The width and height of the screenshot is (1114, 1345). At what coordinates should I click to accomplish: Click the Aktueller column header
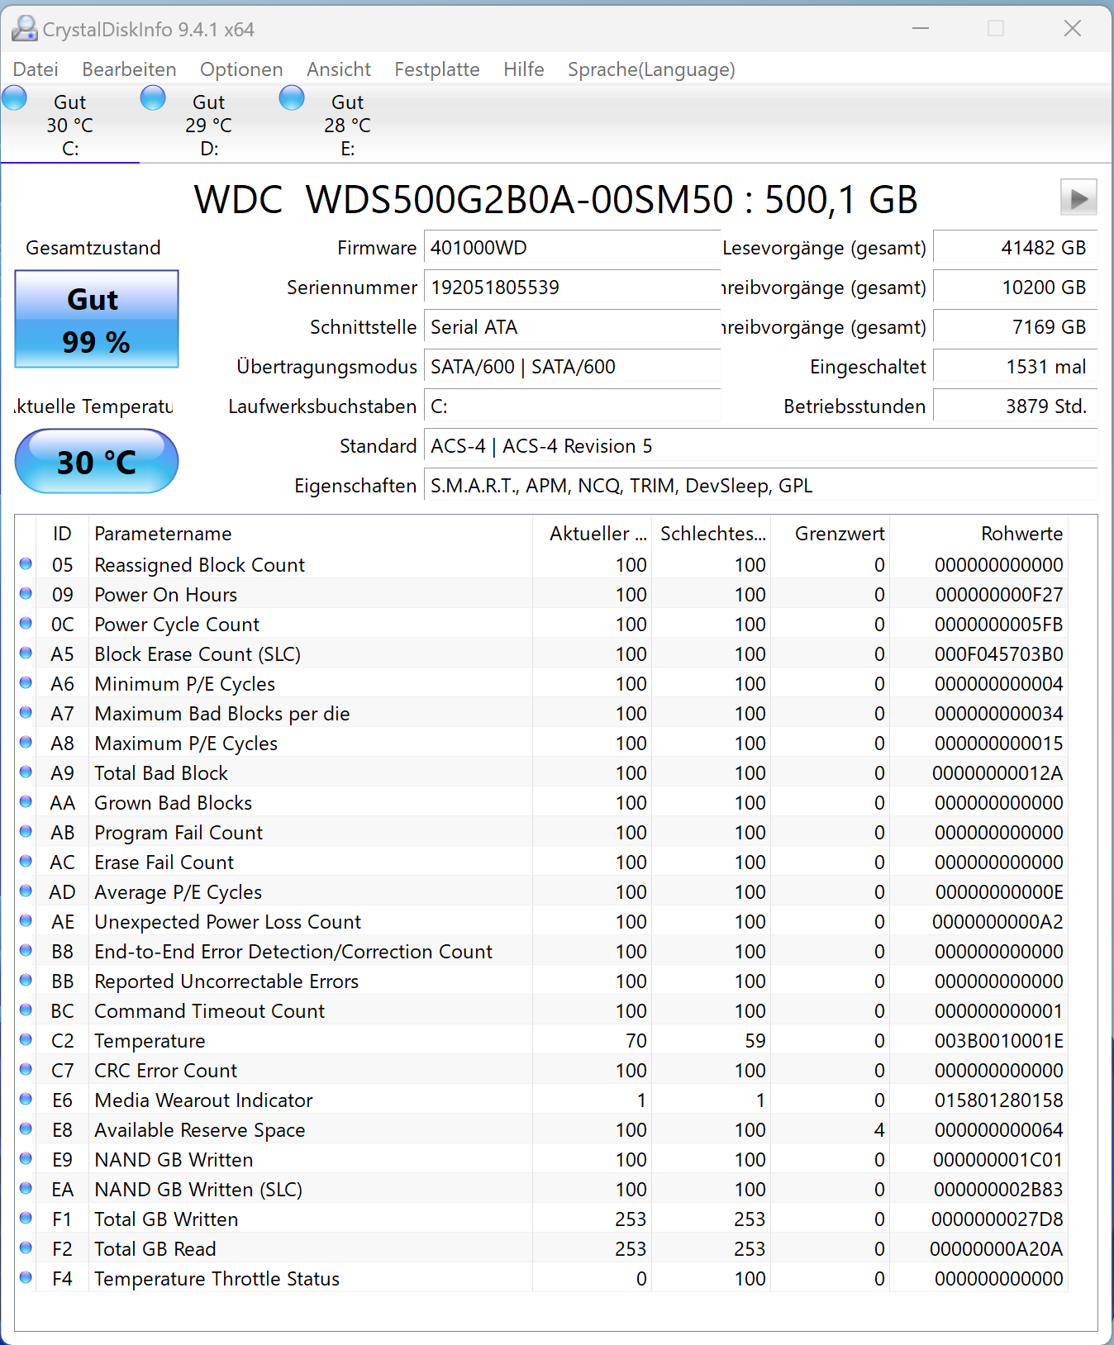tap(593, 534)
